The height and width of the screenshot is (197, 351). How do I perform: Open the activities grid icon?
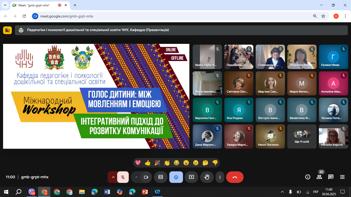tap(342, 177)
